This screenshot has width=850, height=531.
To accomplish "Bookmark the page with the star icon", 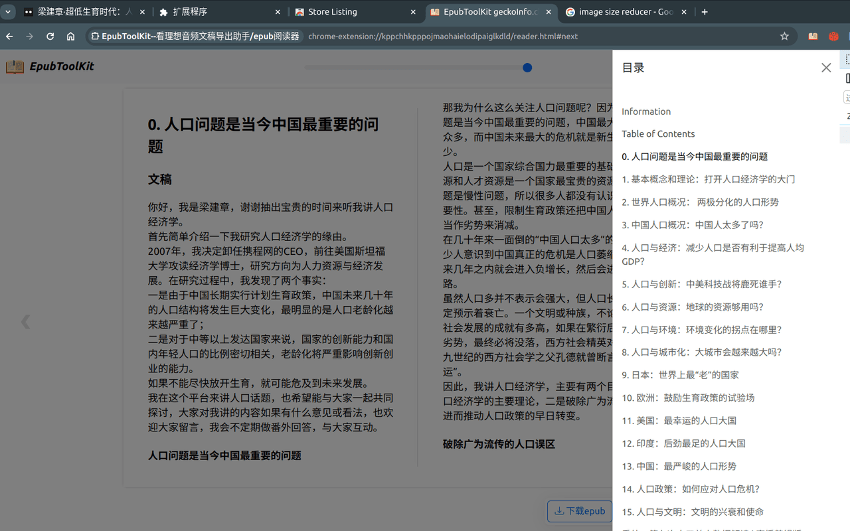I will pyautogui.click(x=784, y=37).
